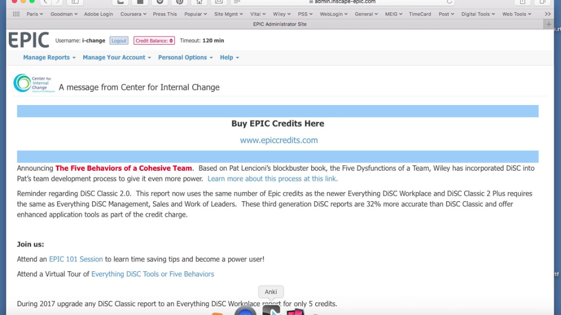Open the Personal Options menu
The width and height of the screenshot is (561, 315).
coord(185,57)
